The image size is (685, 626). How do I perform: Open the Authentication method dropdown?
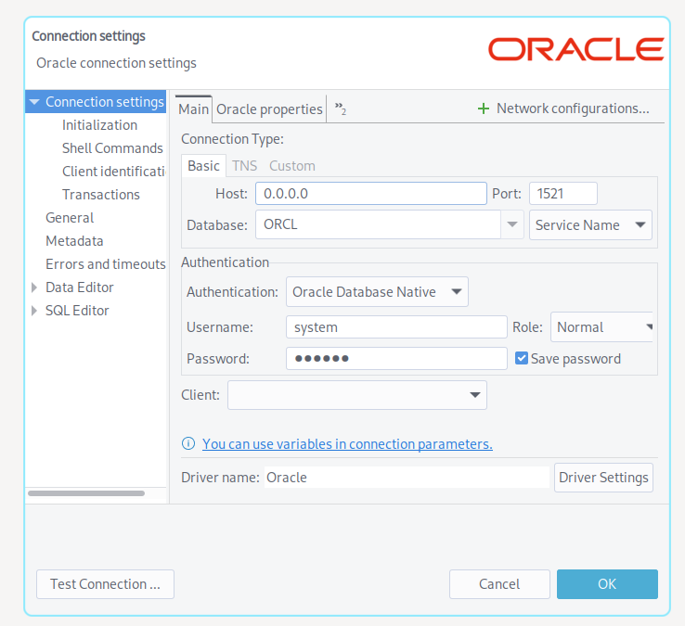click(x=377, y=291)
